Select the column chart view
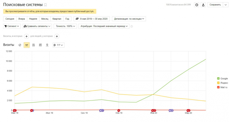This screenshot has height=122, width=229. [40, 45]
